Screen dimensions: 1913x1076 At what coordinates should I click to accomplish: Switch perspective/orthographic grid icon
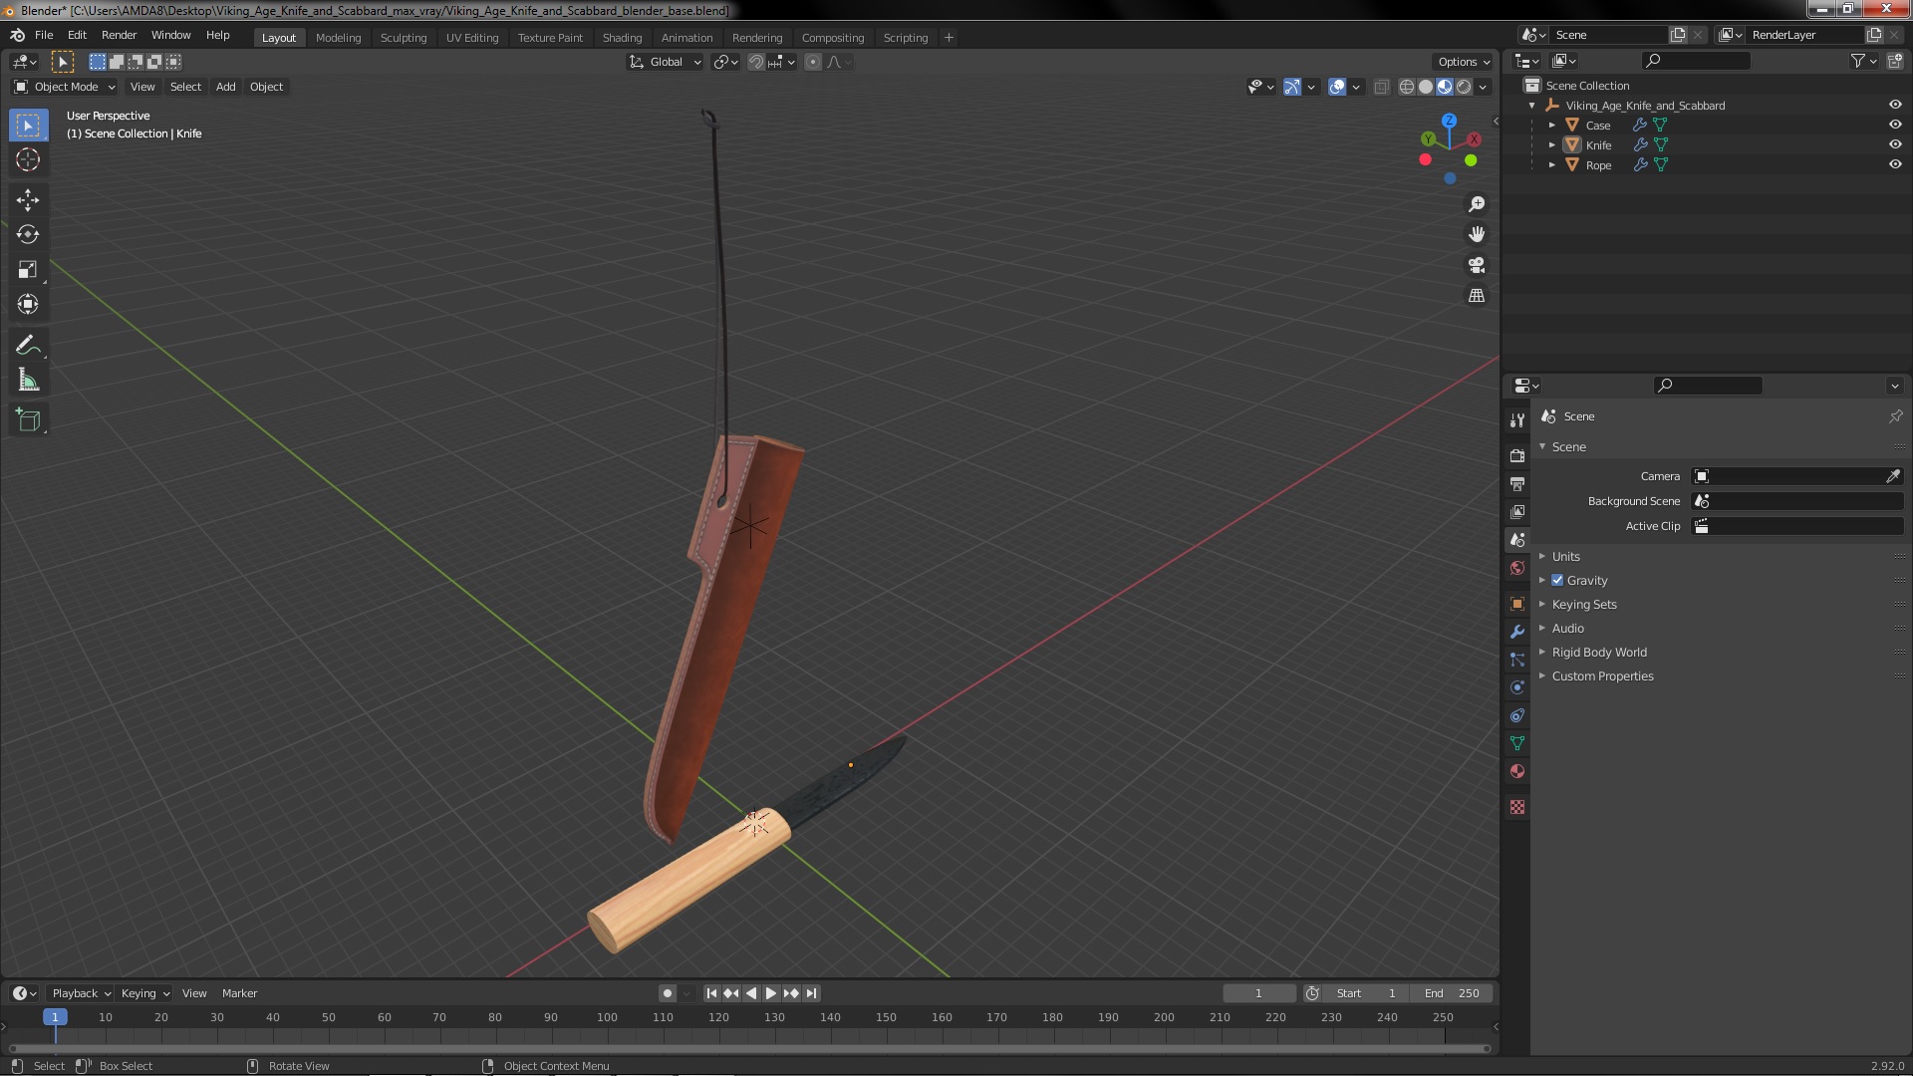click(1477, 296)
